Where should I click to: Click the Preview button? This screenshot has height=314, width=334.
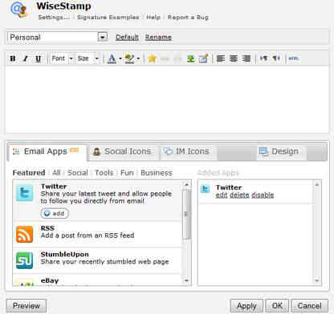(26, 306)
